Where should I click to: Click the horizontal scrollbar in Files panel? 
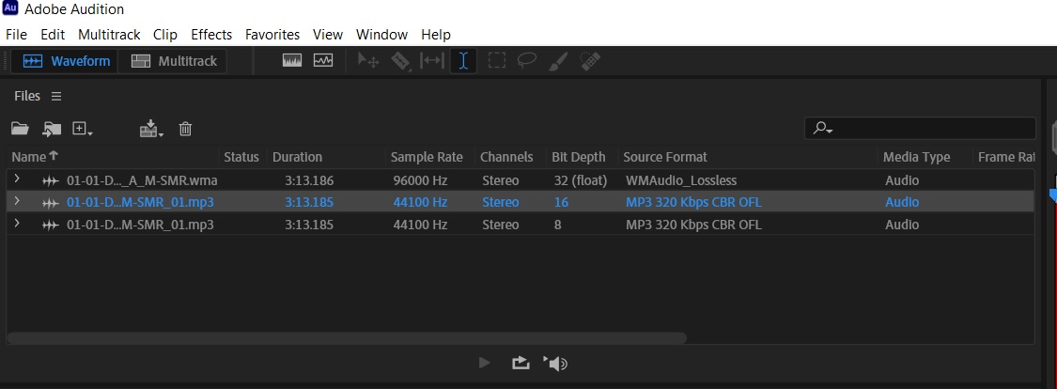pos(346,338)
